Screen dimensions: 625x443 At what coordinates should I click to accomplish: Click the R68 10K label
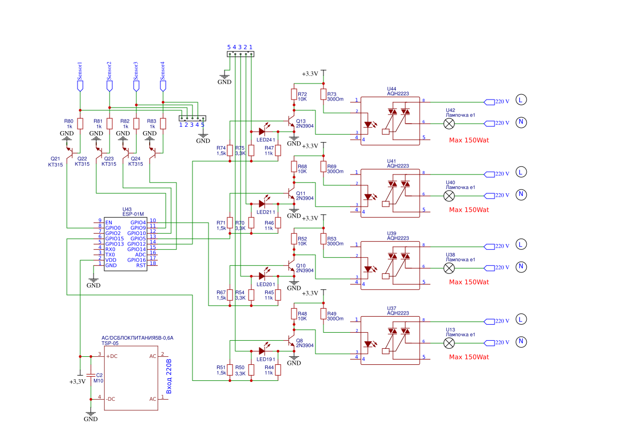(302, 169)
